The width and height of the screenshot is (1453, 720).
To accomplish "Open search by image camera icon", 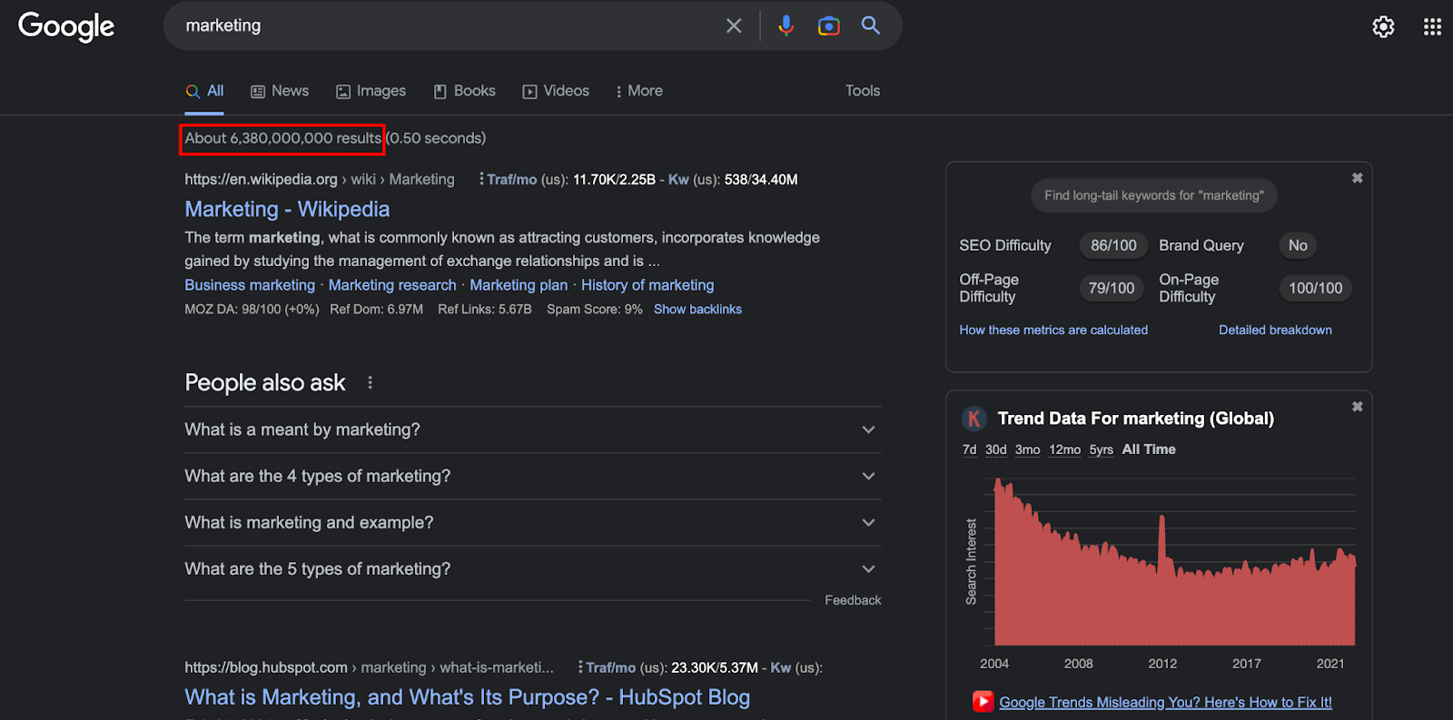I will pyautogui.click(x=828, y=26).
